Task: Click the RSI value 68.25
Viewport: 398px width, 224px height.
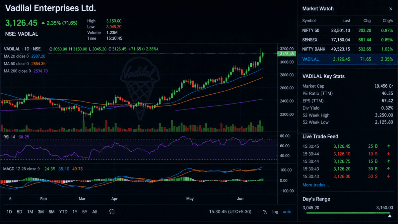Action: coord(24,137)
